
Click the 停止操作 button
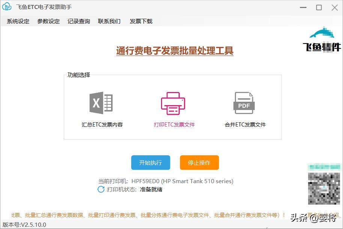point(199,163)
